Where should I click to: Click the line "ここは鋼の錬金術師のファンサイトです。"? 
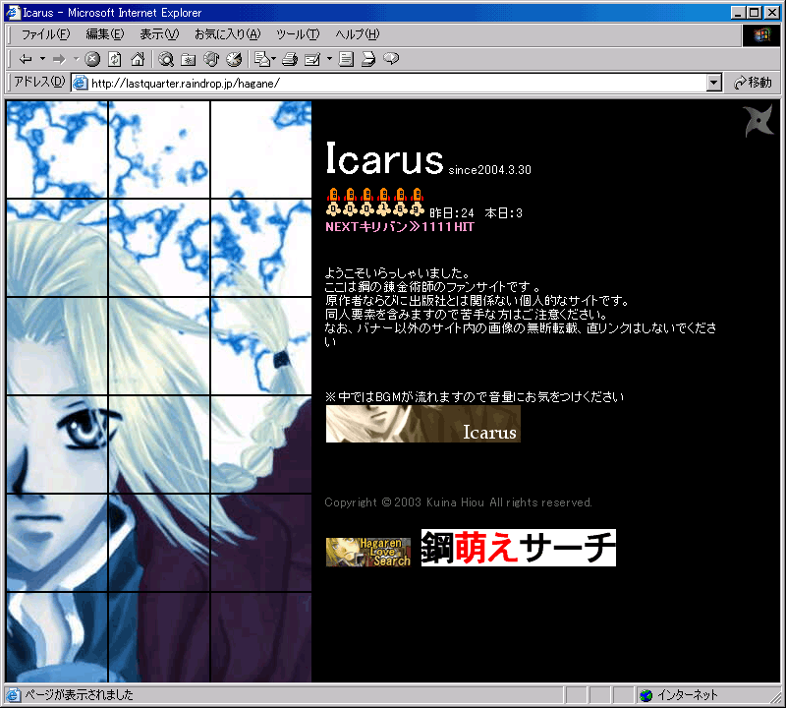[433, 287]
